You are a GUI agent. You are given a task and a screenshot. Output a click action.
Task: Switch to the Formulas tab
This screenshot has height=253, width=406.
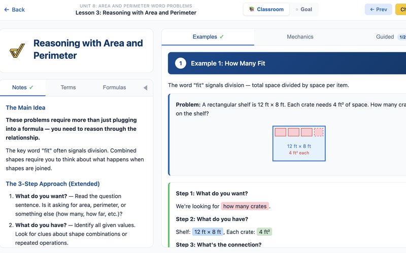coord(114,87)
